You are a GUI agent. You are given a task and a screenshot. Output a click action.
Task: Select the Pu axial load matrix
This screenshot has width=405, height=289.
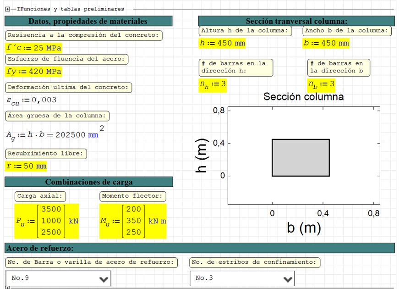tap(47, 221)
